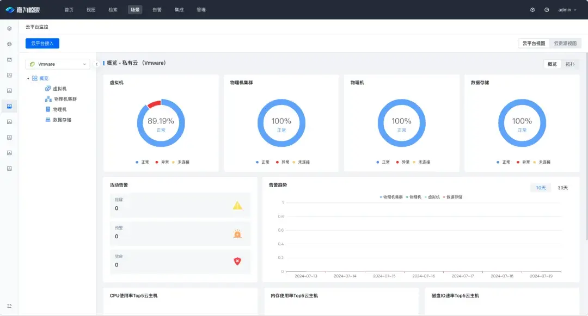Click the 云平台接入 button
The image size is (588, 316).
click(x=42, y=44)
